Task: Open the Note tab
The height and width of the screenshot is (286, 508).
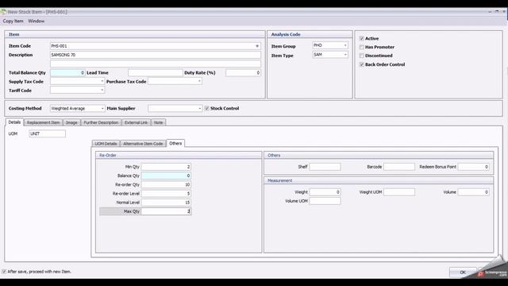Action: (158, 122)
